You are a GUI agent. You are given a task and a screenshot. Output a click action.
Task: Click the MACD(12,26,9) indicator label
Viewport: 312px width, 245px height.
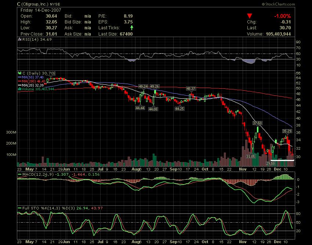[x=38, y=175]
